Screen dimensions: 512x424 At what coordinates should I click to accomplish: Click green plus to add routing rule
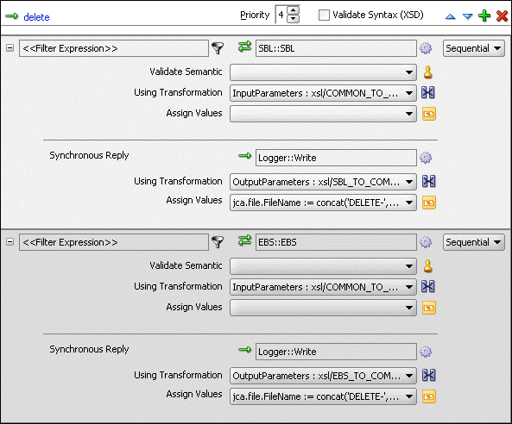tap(484, 16)
